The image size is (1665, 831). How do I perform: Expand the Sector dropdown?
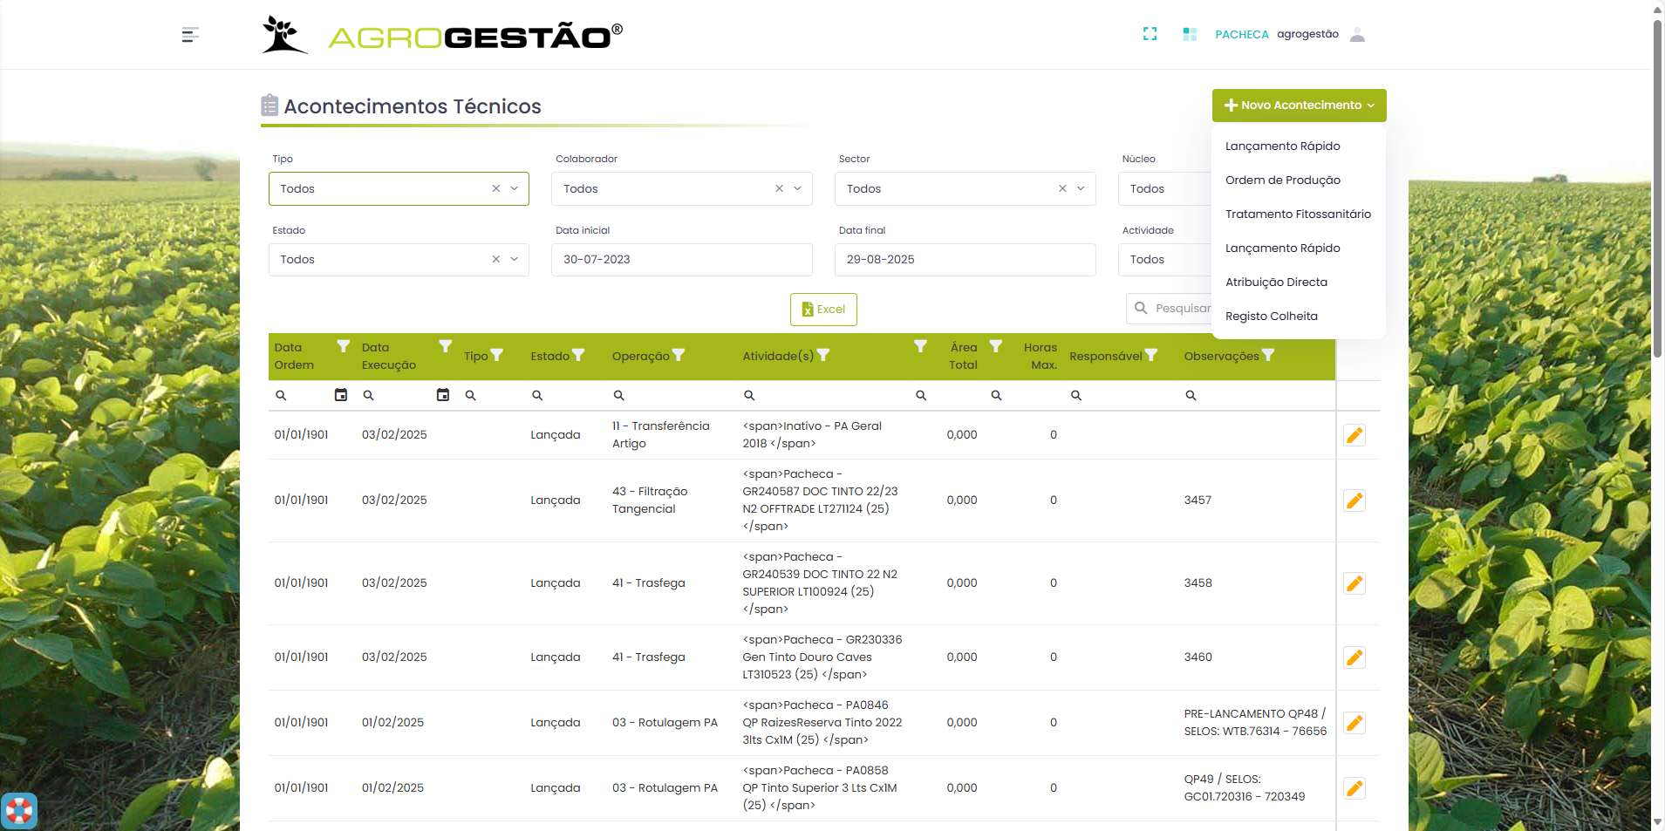pos(1081,188)
